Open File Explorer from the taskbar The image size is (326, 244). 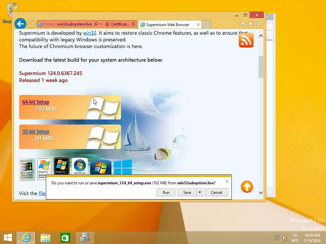click(x=45, y=238)
